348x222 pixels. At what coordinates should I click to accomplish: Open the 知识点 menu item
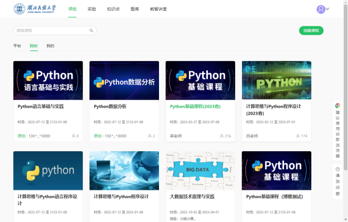pos(113,9)
